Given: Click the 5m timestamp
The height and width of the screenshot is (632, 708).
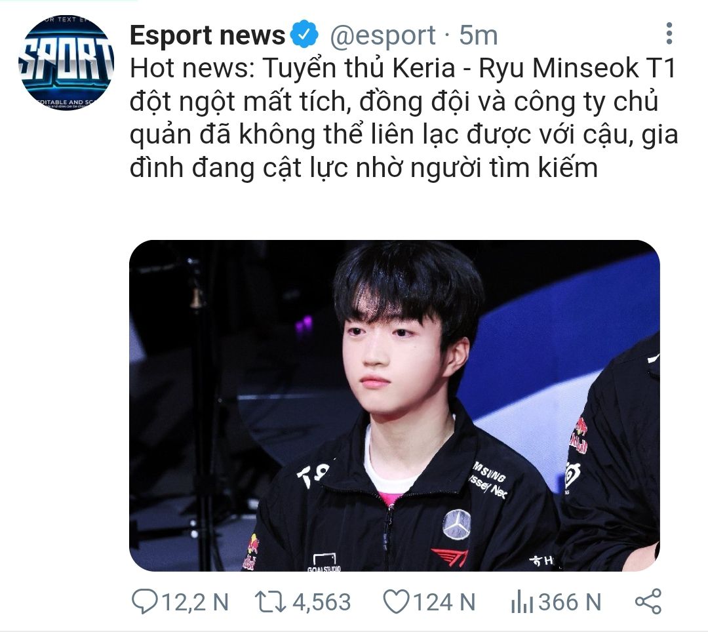Looking at the screenshot, I should pyautogui.click(x=478, y=35).
